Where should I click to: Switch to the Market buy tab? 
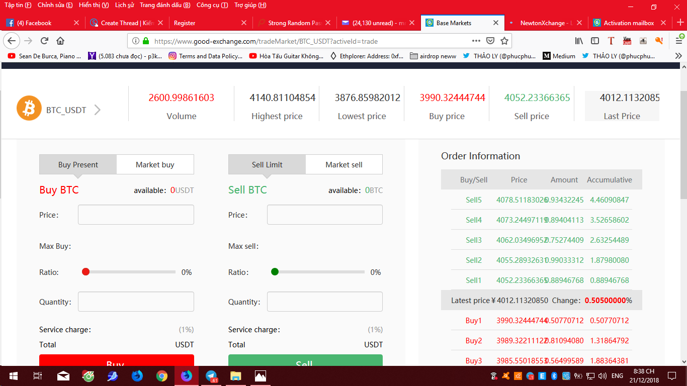point(155,164)
